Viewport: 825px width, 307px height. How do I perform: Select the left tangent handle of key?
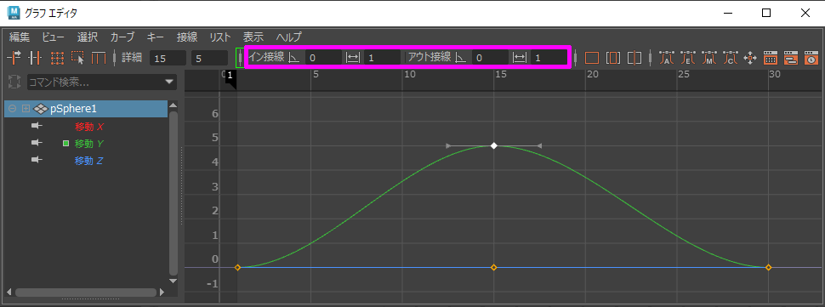tap(447, 145)
